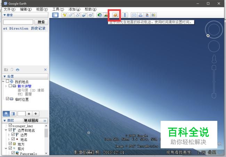Select the add polygon tool icon

pos(71,15)
